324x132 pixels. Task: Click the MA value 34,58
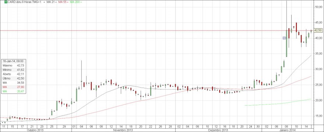(20, 82)
